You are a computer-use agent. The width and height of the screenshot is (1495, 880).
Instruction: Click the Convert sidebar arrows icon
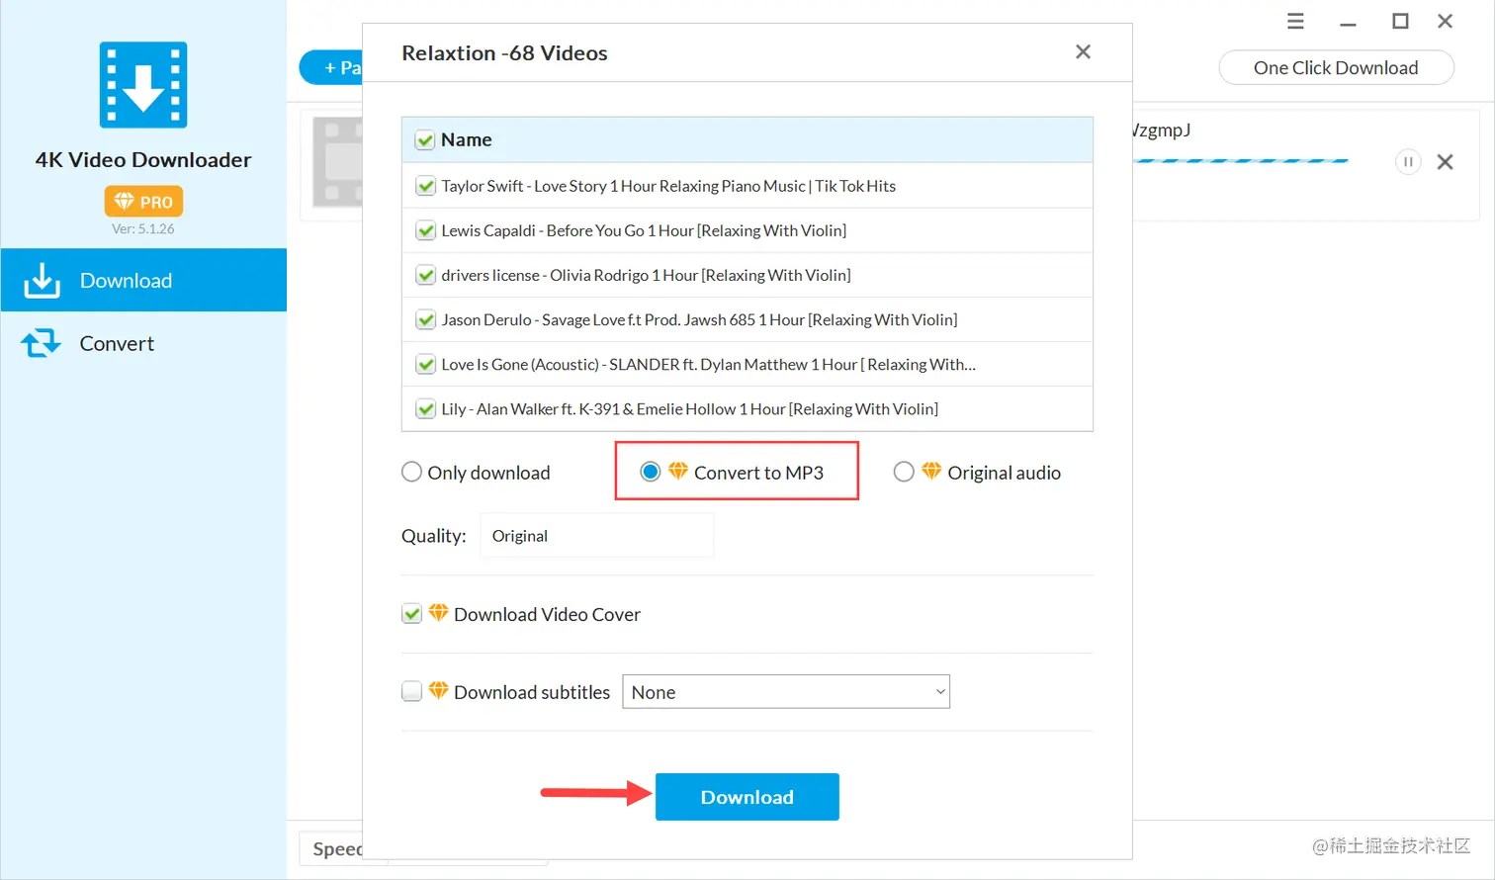[x=42, y=343]
